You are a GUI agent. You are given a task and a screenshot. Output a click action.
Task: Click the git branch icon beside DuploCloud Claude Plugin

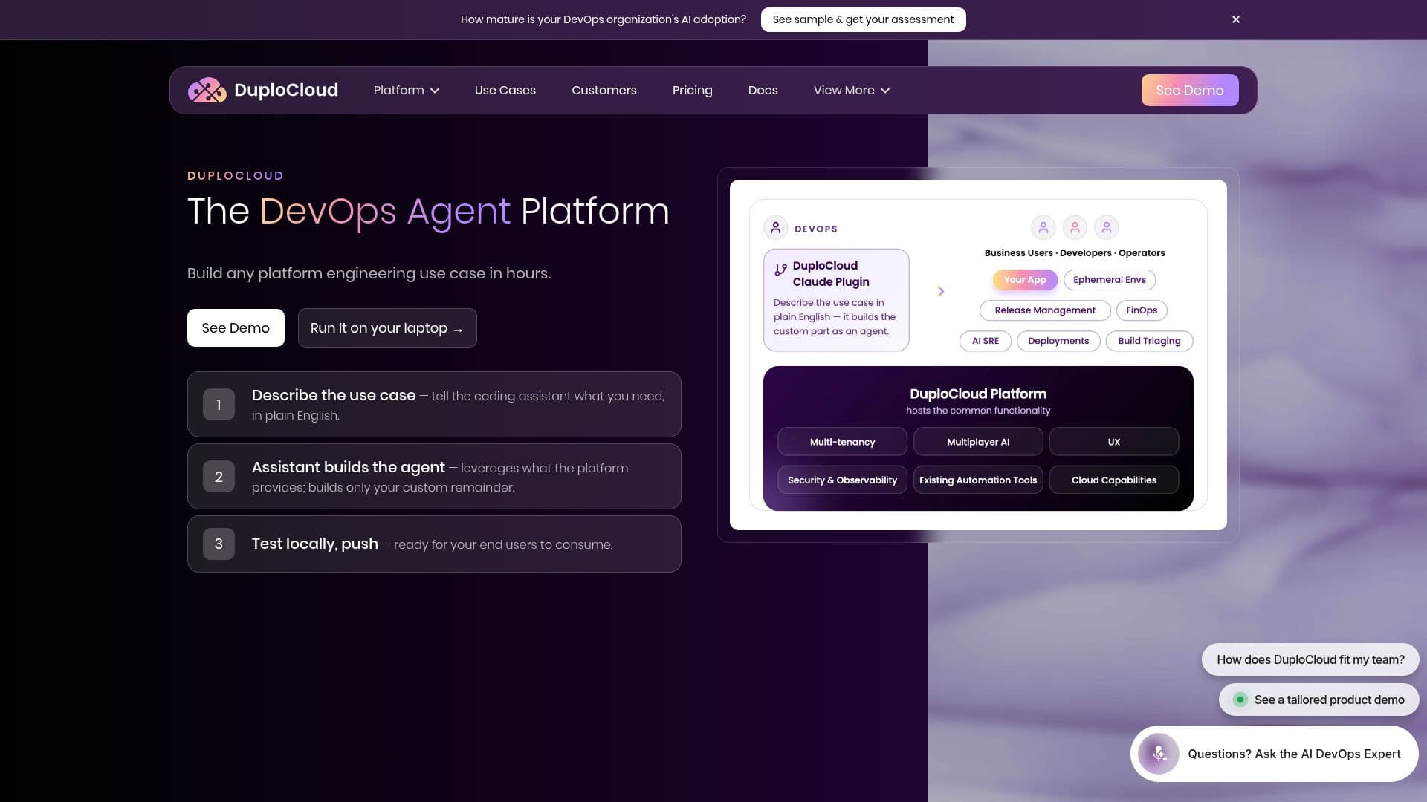click(x=780, y=270)
